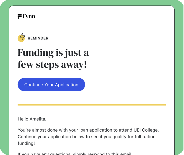Screen dimensions: 184x155
Task: Click the "Funding is just a" headline line
Action: [x=53, y=52]
